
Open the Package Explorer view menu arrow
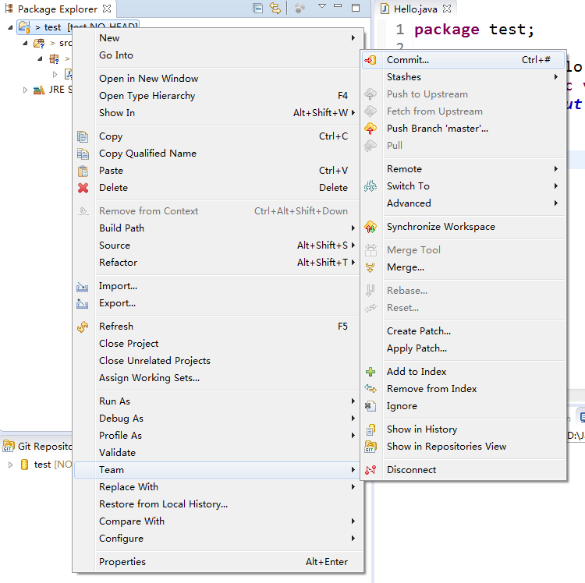point(321,8)
